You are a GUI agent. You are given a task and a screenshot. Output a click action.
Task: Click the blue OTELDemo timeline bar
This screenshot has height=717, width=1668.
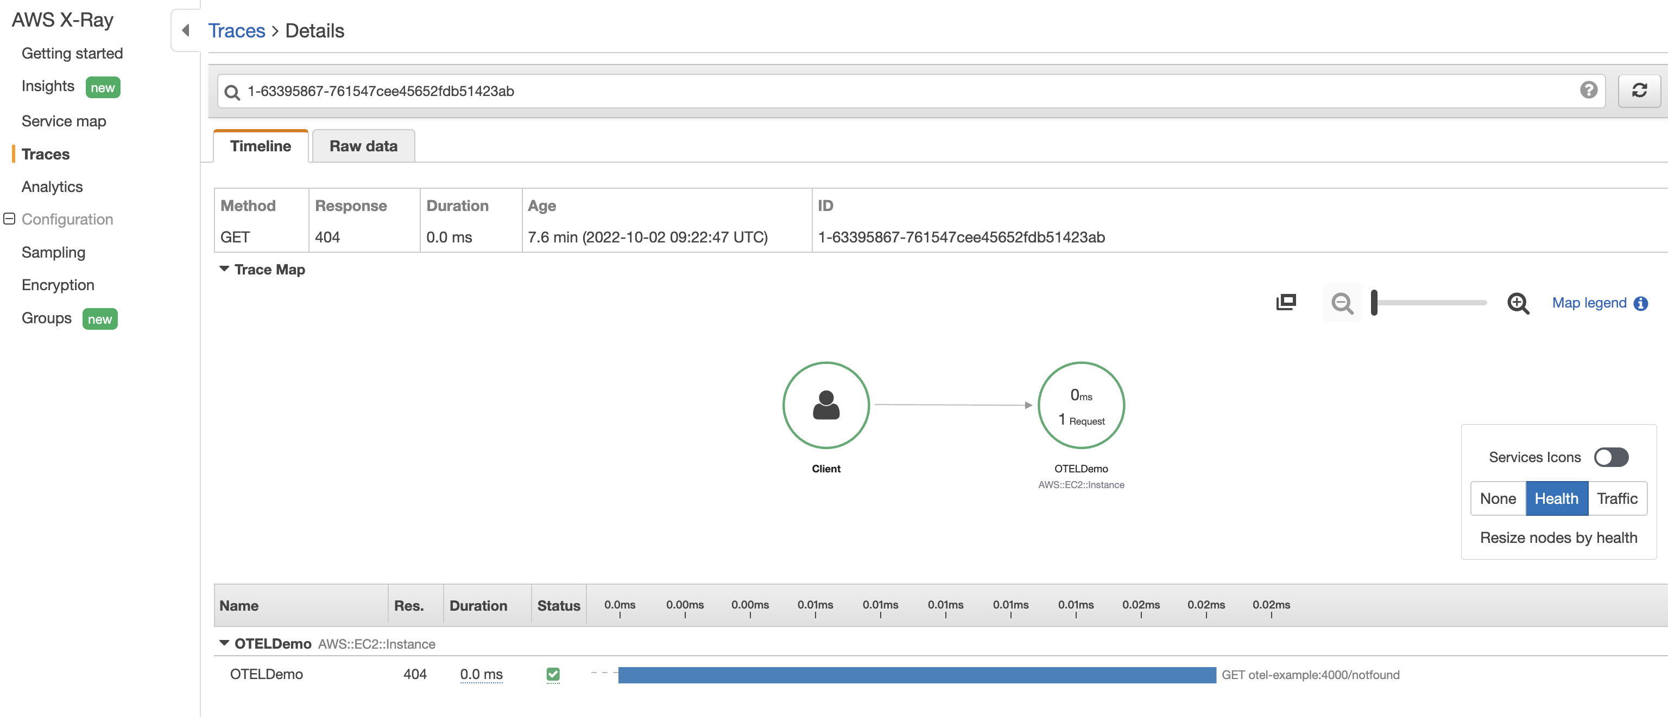click(x=917, y=675)
